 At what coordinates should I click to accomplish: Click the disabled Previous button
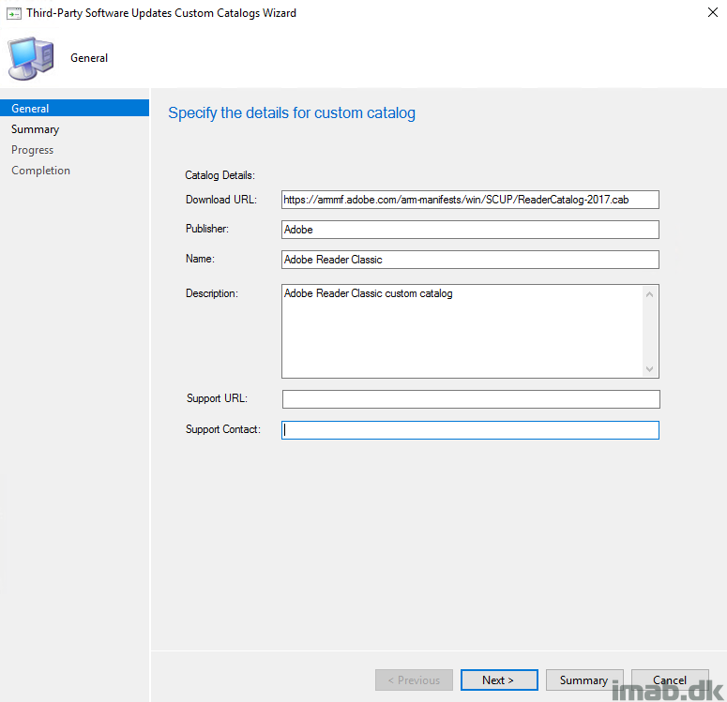(x=414, y=680)
